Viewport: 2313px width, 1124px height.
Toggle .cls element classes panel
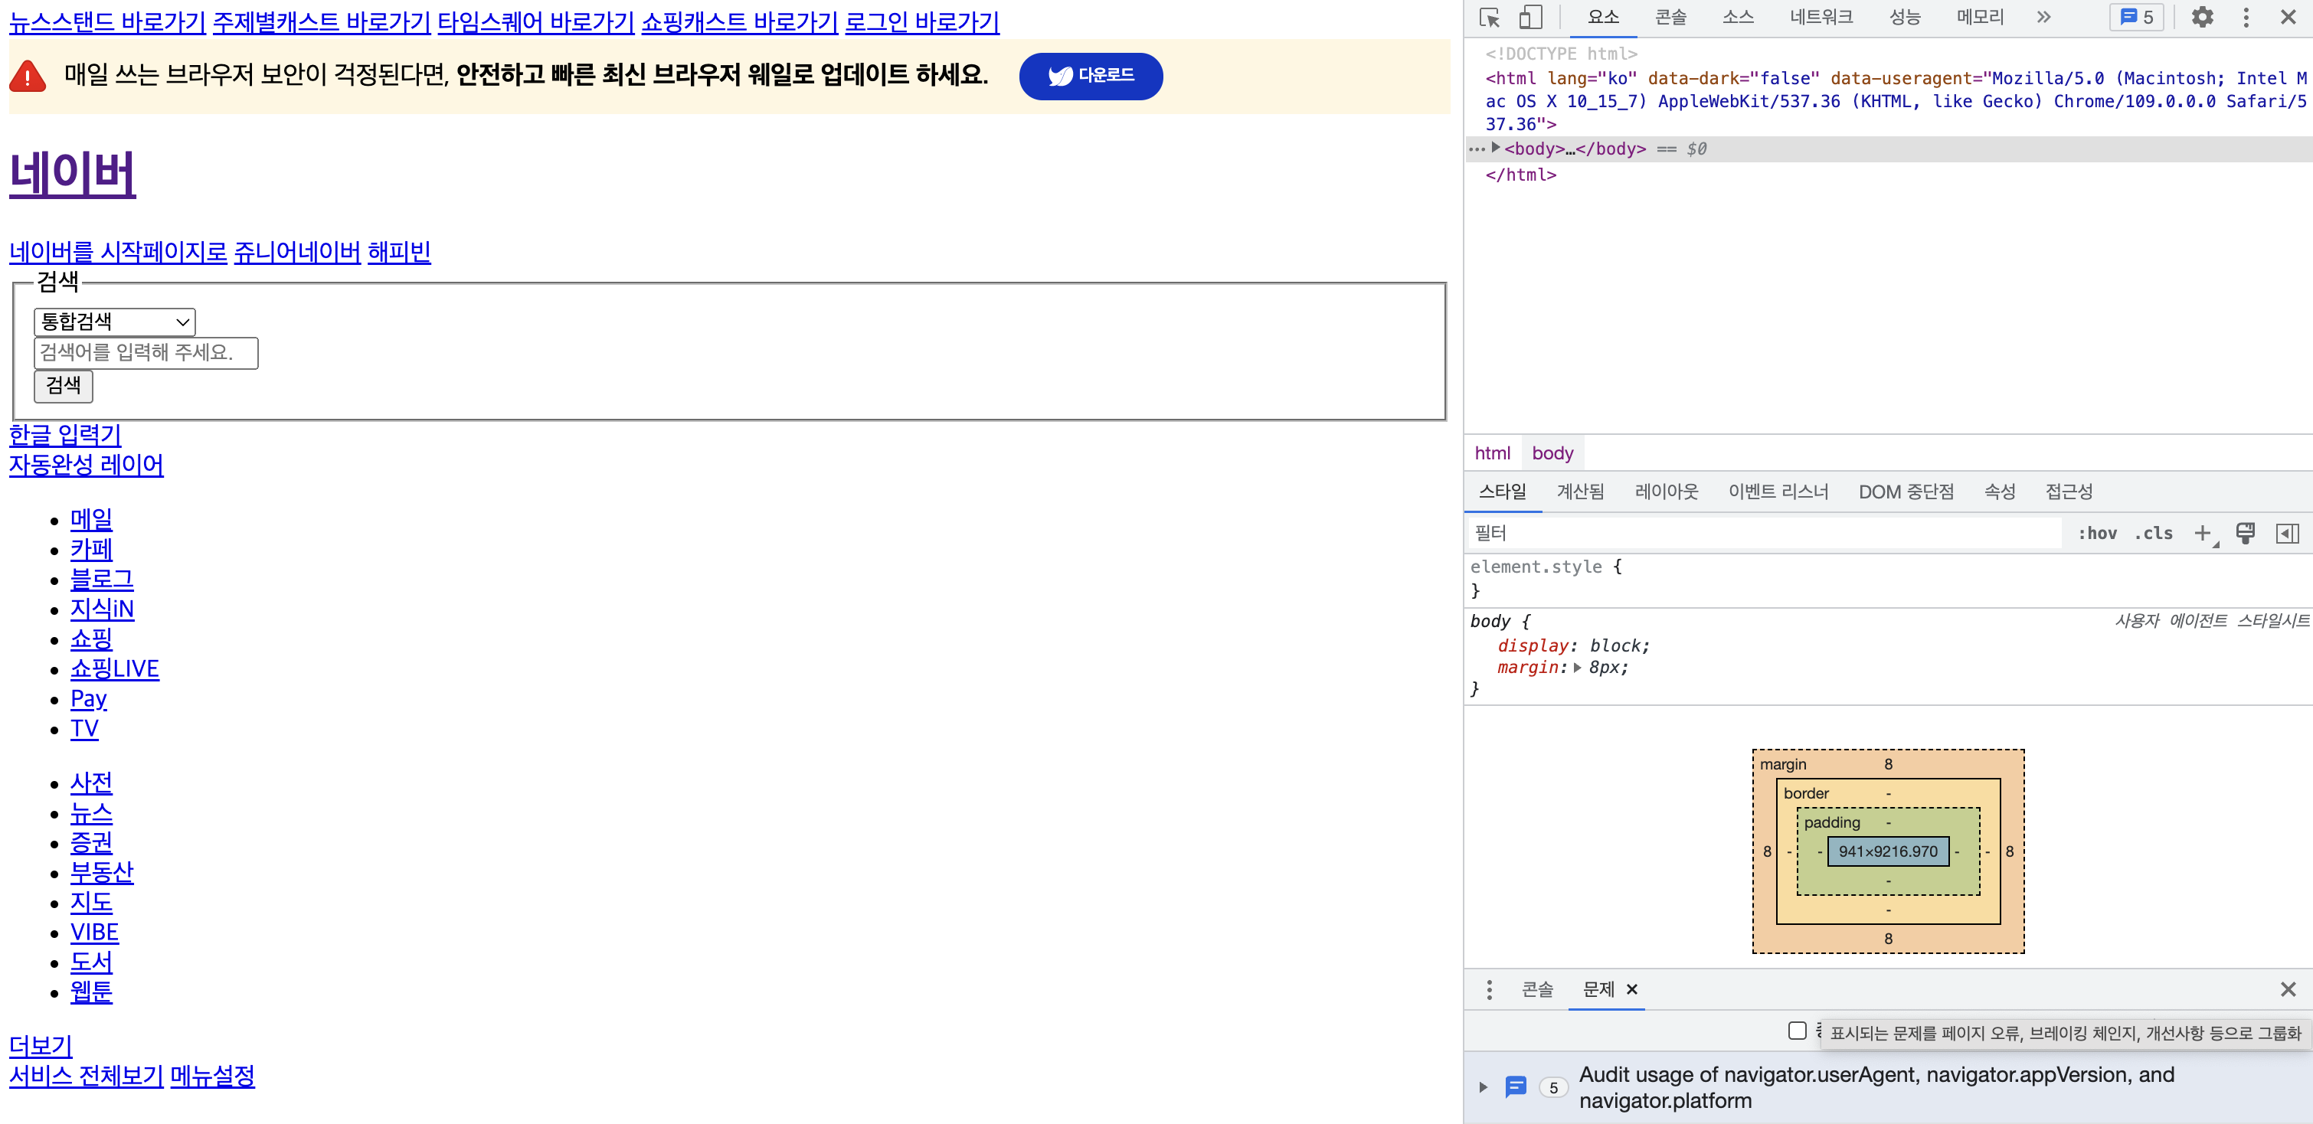tap(2153, 533)
